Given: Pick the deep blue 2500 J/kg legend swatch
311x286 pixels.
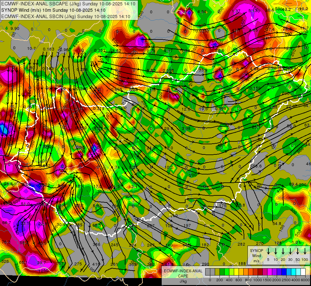Looking at the screenshot, I should click(x=284, y=272).
